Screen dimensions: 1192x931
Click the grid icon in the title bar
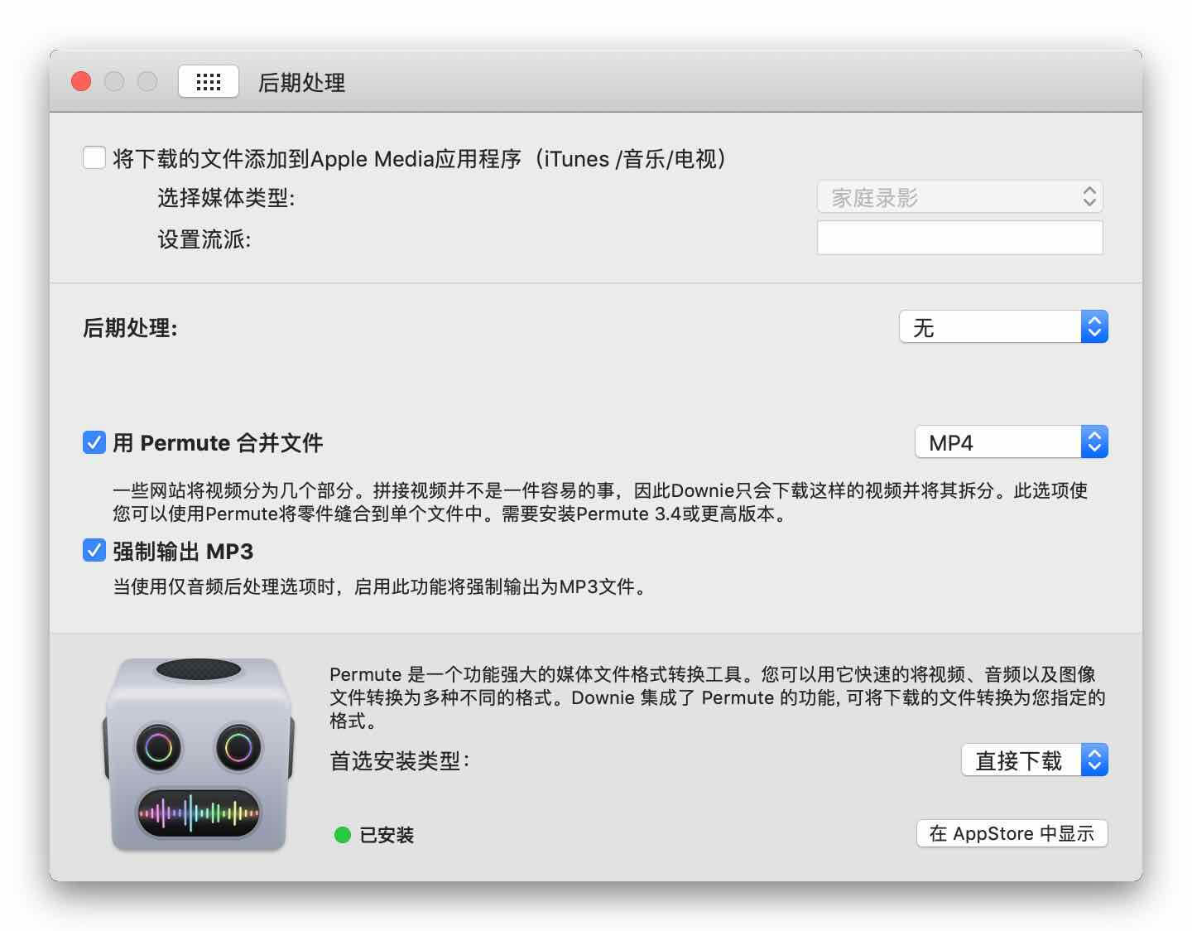click(208, 81)
